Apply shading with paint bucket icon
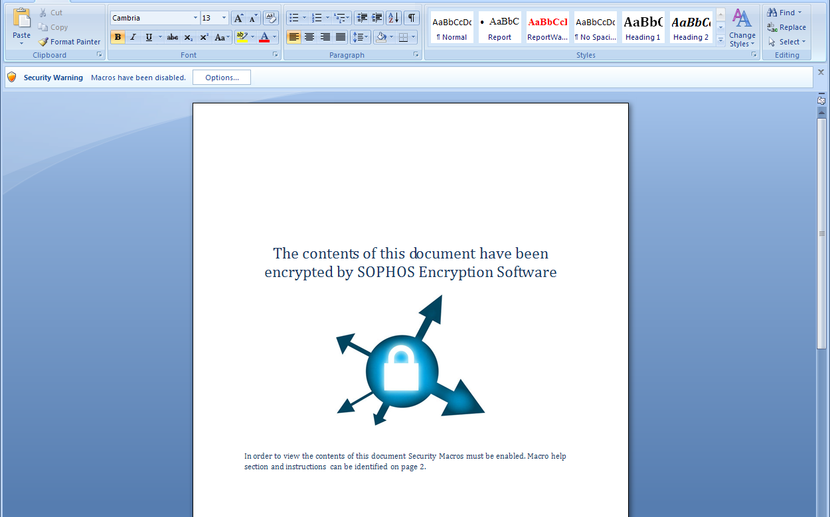Viewport: 830px width, 517px height. pyautogui.click(x=381, y=37)
